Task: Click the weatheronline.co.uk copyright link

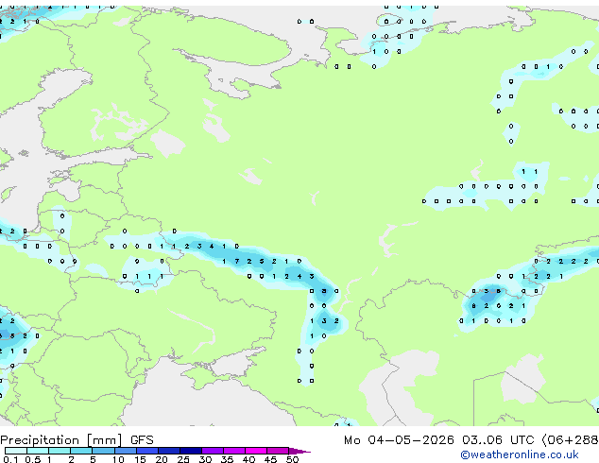Action: click(520, 454)
